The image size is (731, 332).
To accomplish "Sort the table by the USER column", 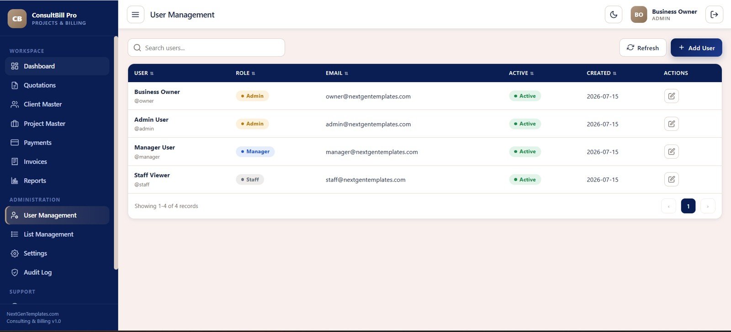I will pos(144,73).
